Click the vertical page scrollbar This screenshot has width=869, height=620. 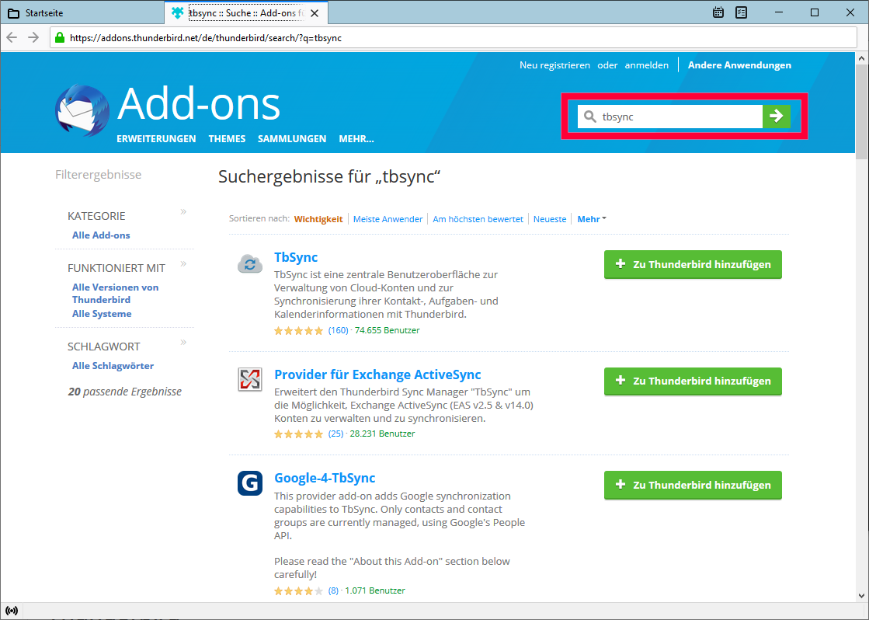click(862, 311)
